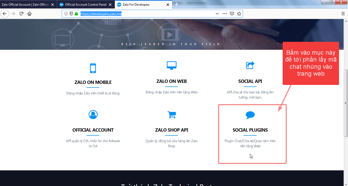Open page actions three-dot menu
Screen dimensions: 348x186
coord(224,14)
